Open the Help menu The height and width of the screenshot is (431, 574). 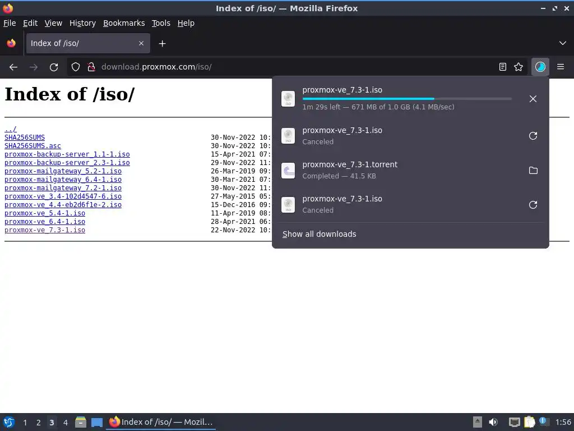186,23
